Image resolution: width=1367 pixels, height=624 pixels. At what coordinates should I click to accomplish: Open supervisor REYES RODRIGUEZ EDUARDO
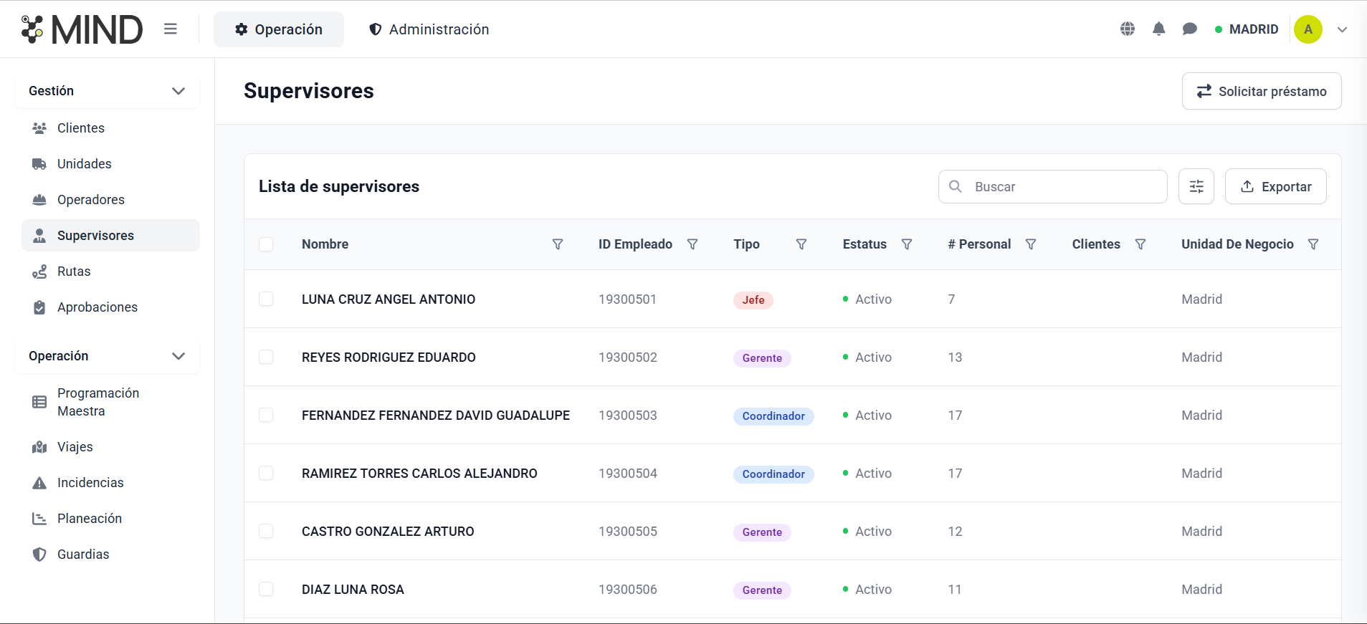[389, 357]
